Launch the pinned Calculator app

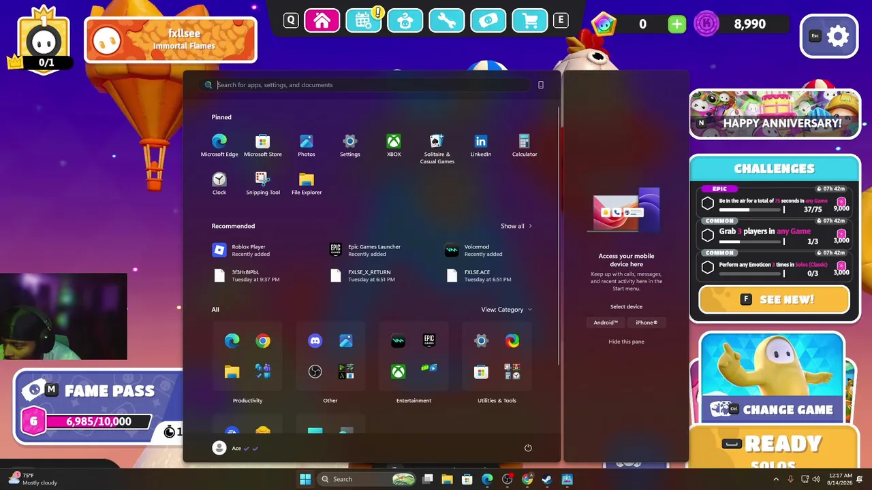(525, 145)
